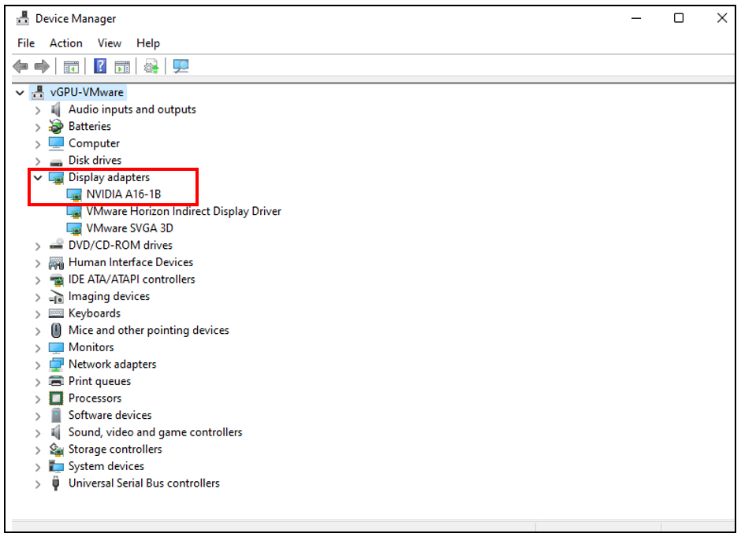Select Sound, video and game controllers
The width and height of the screenshot is (741, 537).
(x=155, y=432)
